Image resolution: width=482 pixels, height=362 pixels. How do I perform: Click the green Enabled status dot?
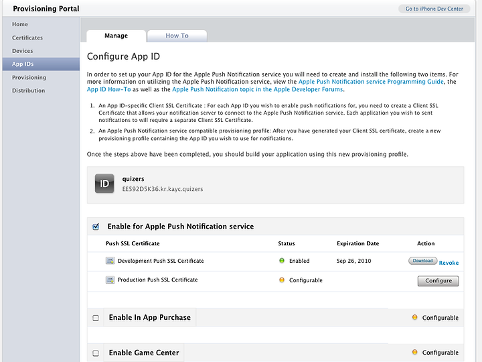click(282, 261)
